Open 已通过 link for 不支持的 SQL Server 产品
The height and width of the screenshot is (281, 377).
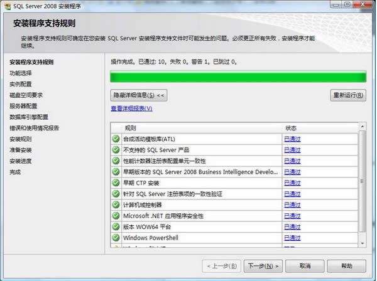pos(292,150)
